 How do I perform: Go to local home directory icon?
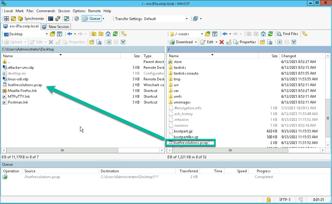click(x=108, y=34)
